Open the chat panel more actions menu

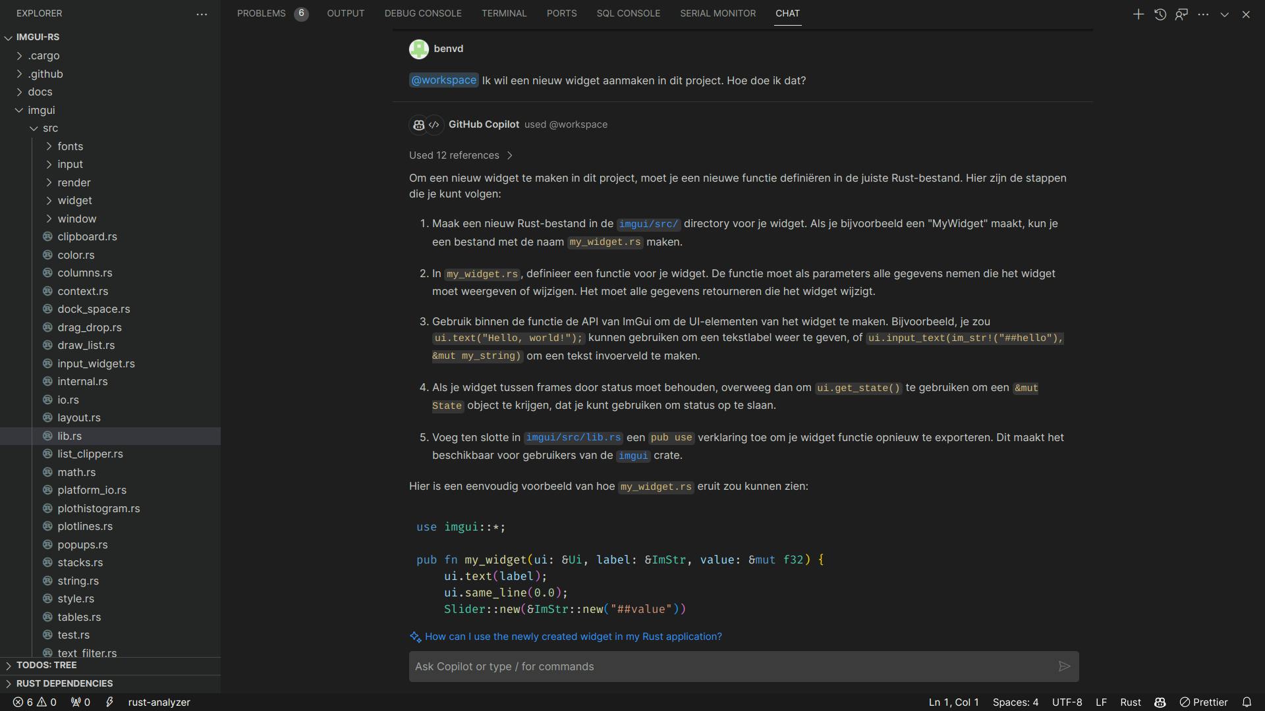click(1204, 14)
